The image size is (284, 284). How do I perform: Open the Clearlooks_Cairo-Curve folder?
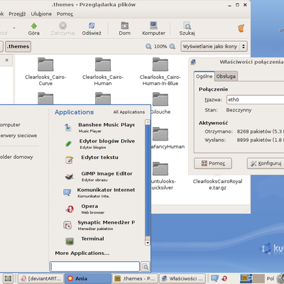point(45,72)
